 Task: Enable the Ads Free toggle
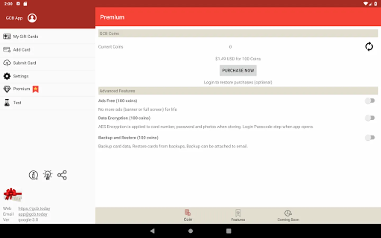click(x=370, y=101)
